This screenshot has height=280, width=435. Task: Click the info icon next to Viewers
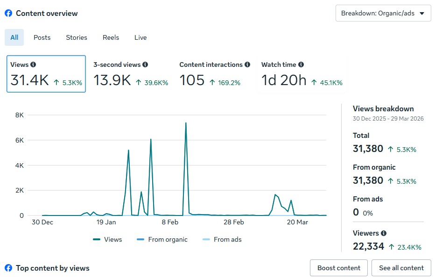384,233
